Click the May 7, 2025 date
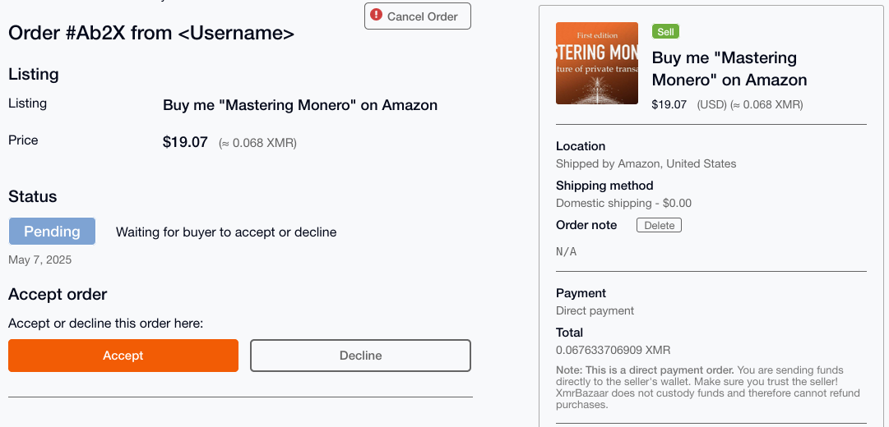The width and height of the screenshot is (889, 427). (40, 260)
